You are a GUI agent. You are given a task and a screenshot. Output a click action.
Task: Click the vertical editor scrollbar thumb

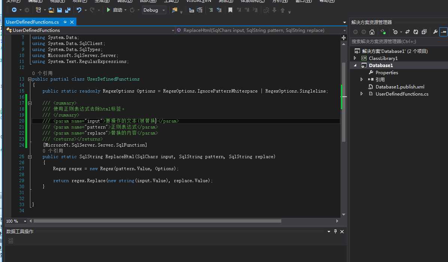pyautogui.click(x=343, y=102)
